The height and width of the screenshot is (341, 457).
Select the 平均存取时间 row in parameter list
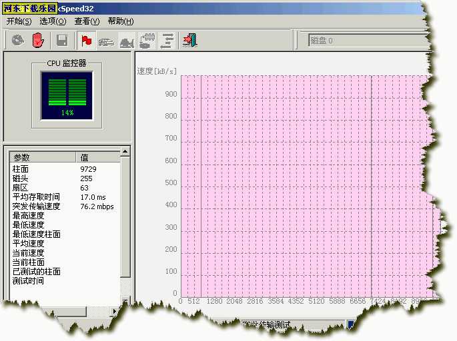pyautogui.click(x=36, y=197)
